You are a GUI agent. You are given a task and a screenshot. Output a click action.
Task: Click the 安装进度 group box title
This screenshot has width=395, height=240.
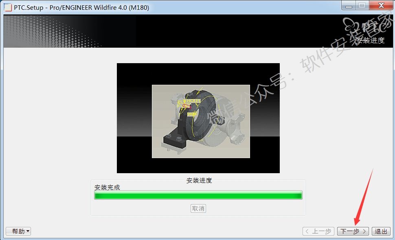click(199, 180)
